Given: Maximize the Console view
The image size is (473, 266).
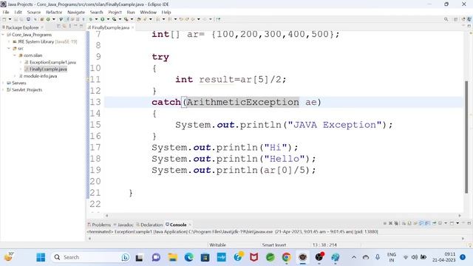Looking at the screenshot, I should [469, 223].
